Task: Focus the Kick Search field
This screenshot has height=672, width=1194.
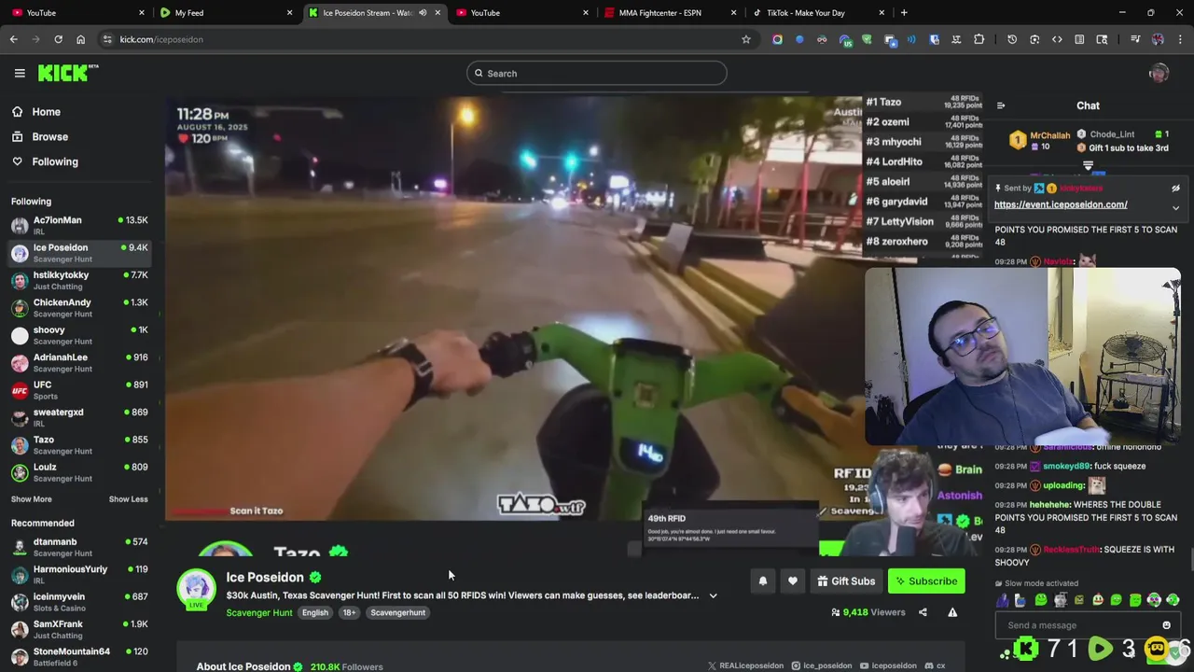Action: (597, 74)
